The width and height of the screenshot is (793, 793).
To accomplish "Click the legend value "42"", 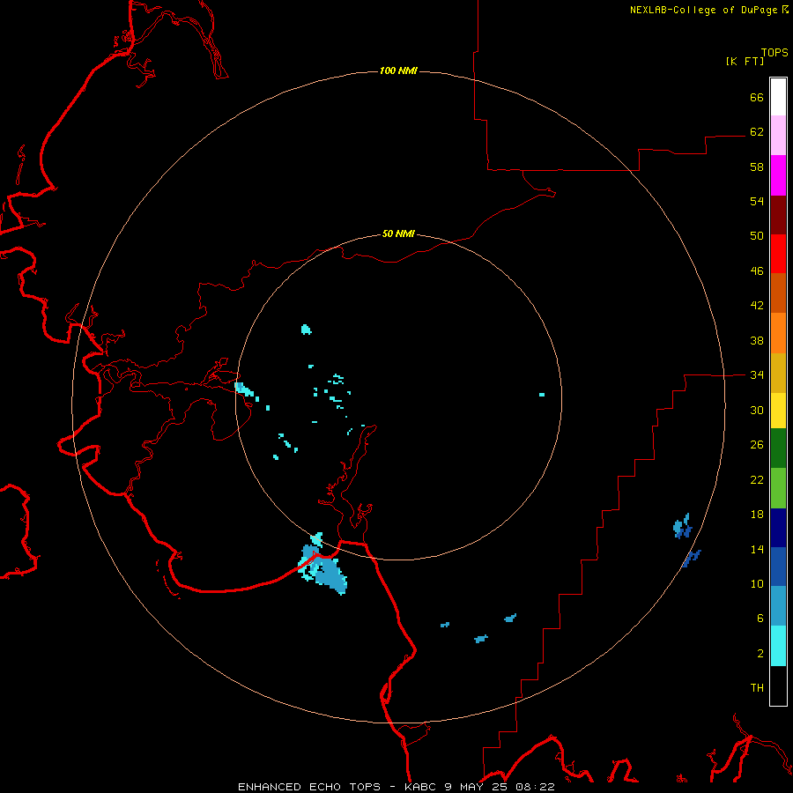I will pos(757,306).
